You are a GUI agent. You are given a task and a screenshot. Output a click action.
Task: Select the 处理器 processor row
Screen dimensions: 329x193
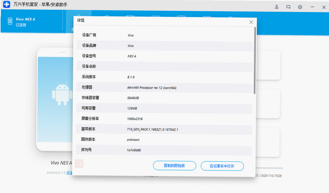pos(164,87)
